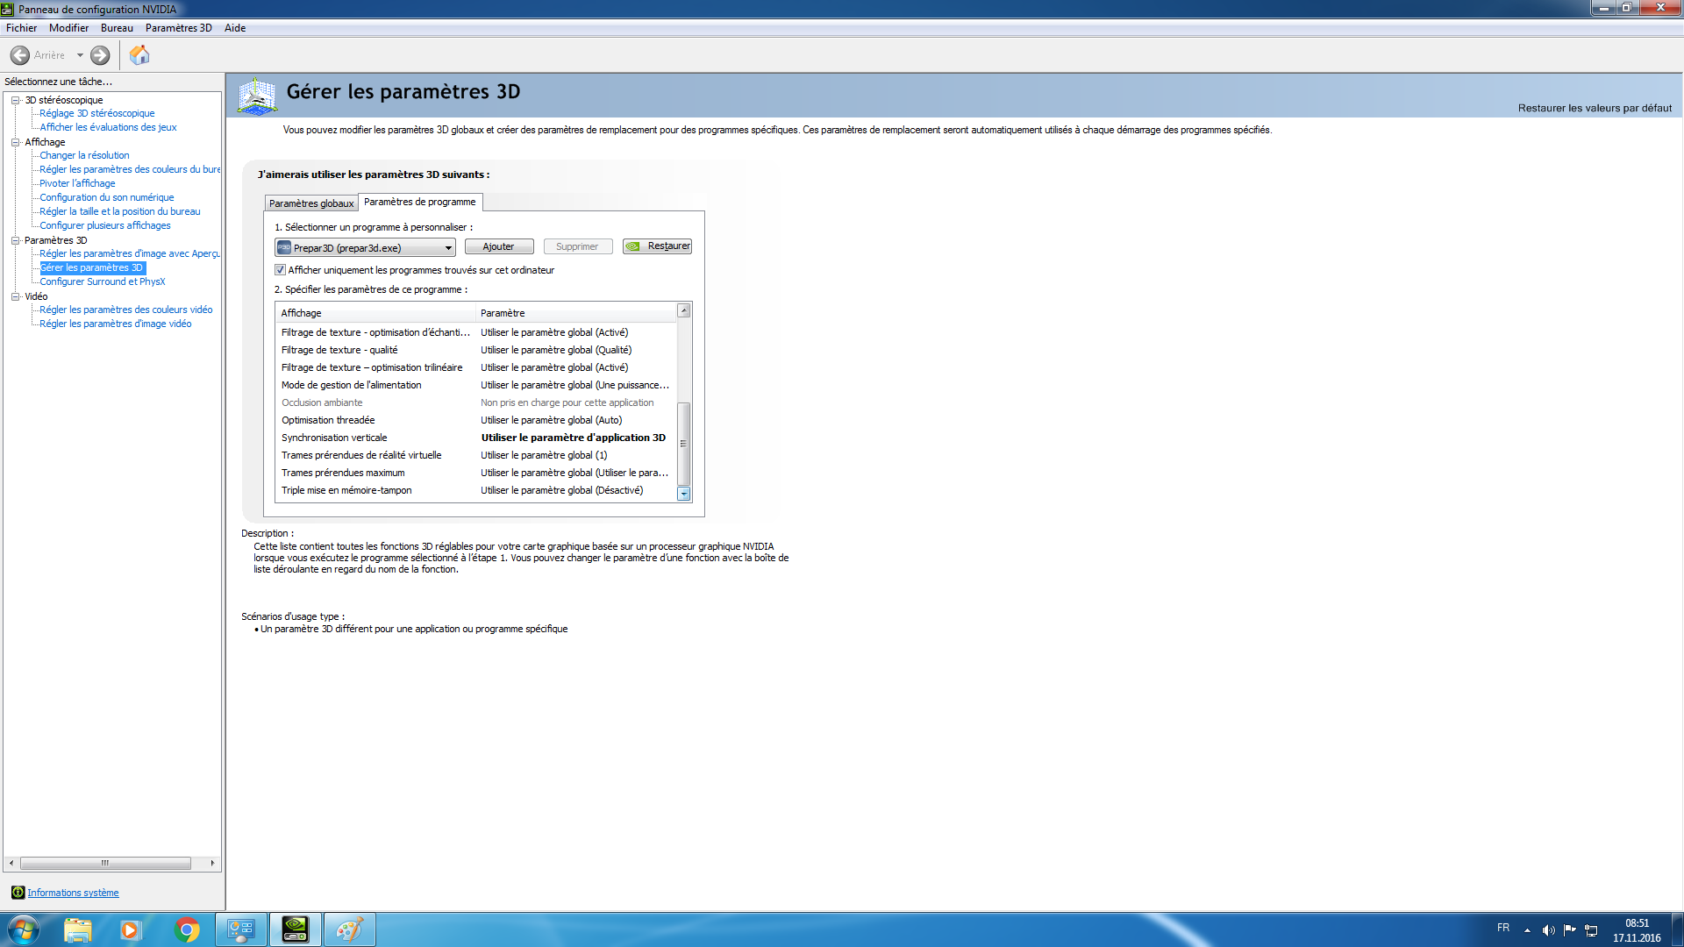
Task: Open the Aide menu
Action: (235, 28)
